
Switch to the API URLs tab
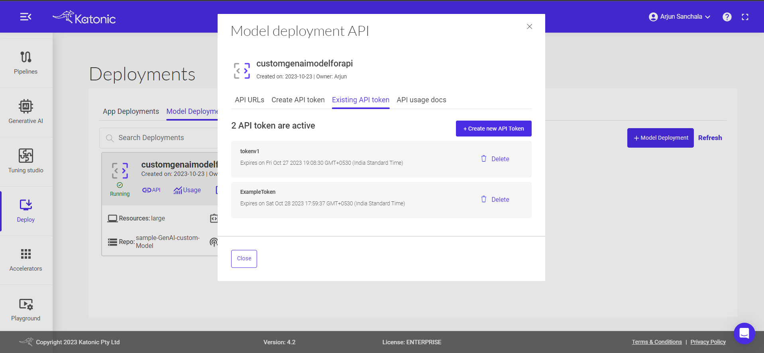[x=249, y=100]
